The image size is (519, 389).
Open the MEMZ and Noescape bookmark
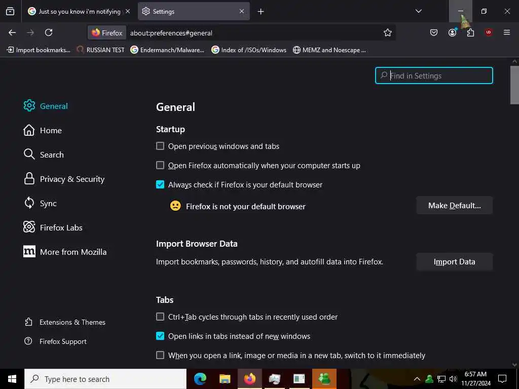point(329,50)
